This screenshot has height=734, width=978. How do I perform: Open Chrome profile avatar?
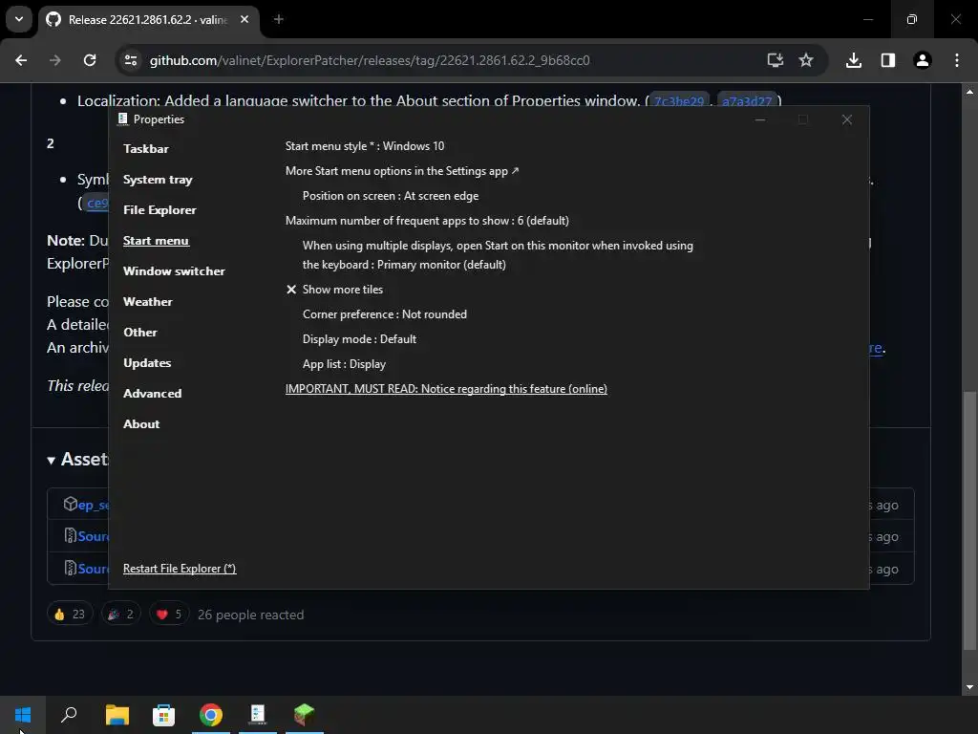click(923, 60)
